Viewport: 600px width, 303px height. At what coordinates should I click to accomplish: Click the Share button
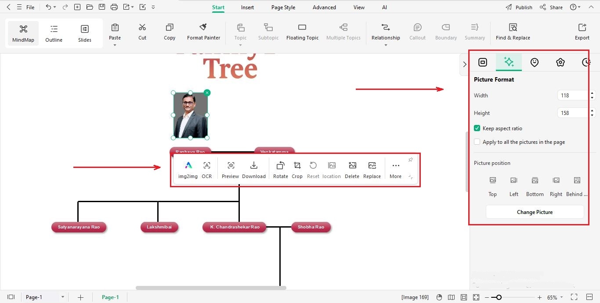[x=551, y=7]
